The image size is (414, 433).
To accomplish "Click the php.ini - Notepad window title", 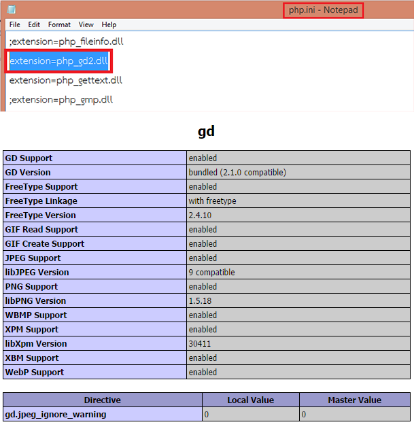I will [x=324, y=10].
